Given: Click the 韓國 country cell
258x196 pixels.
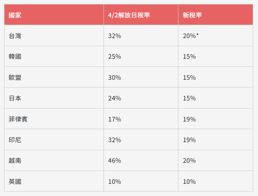Looking at the screenshot, I should pyautogui.click(x=54, y=57).
